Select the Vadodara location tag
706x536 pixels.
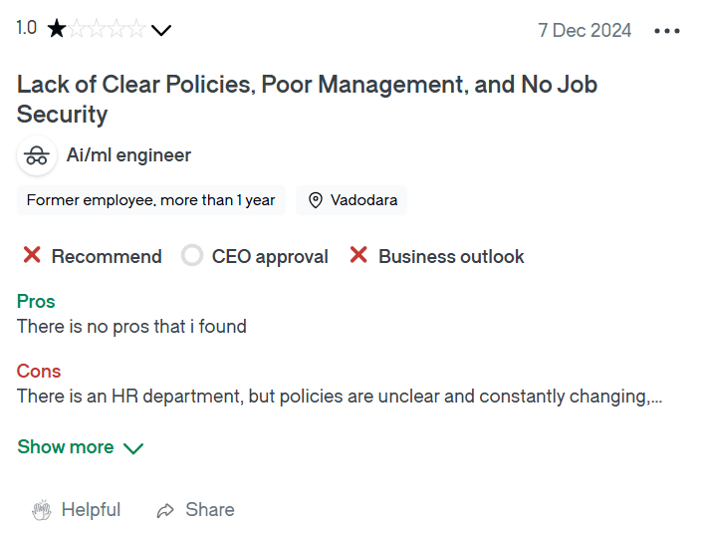coord(352,200)
